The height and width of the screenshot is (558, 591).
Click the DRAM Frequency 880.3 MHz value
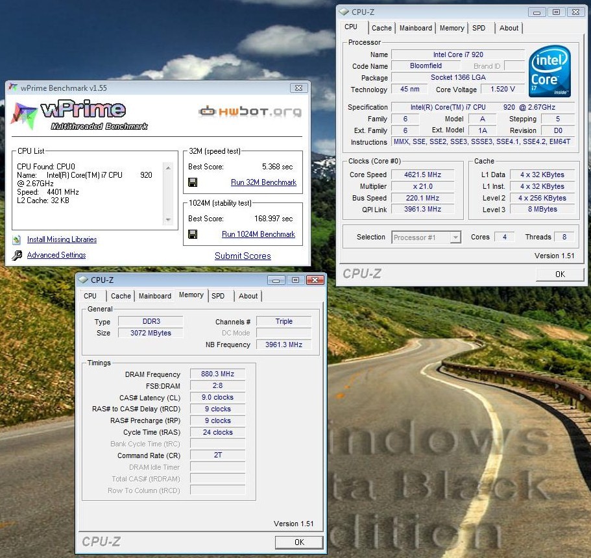(217, 374)
